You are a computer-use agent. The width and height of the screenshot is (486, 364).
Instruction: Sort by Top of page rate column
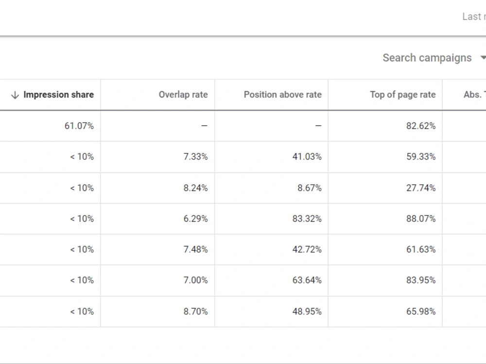click(x=402, y=95)
